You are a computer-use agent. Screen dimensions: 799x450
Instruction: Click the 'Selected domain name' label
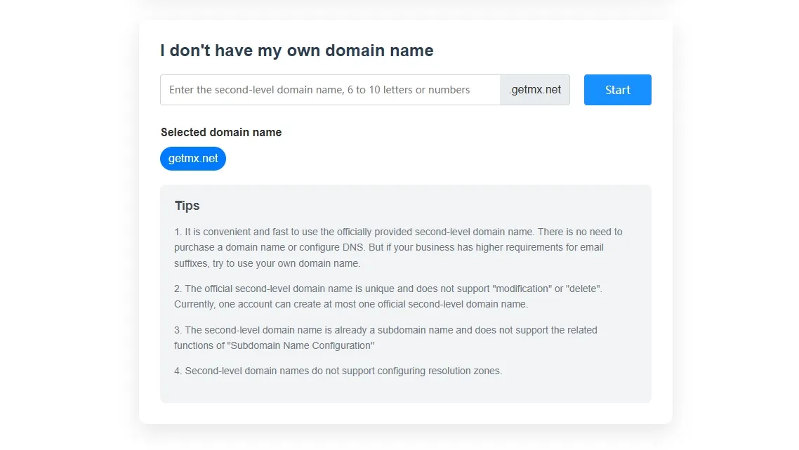click(221, 133)
